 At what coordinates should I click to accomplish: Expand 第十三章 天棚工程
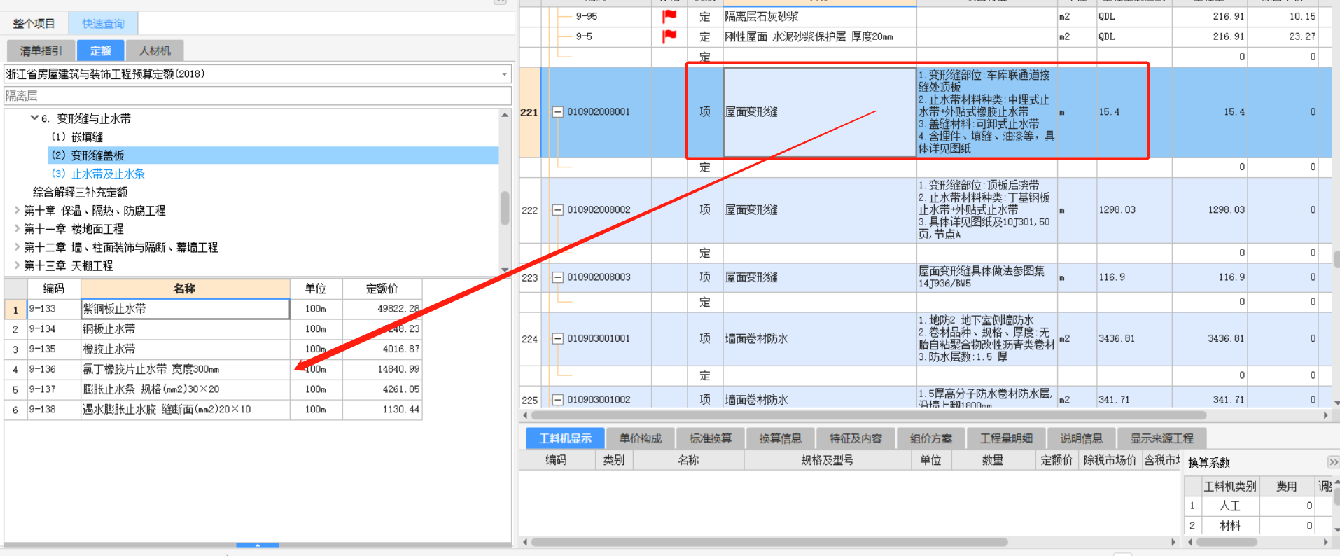(x=17, y=265)
